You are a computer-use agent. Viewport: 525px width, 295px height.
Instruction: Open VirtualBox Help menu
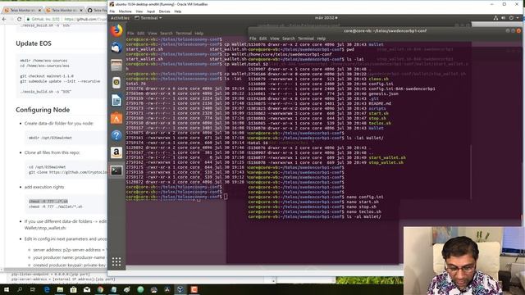click(x=178, y=11)
